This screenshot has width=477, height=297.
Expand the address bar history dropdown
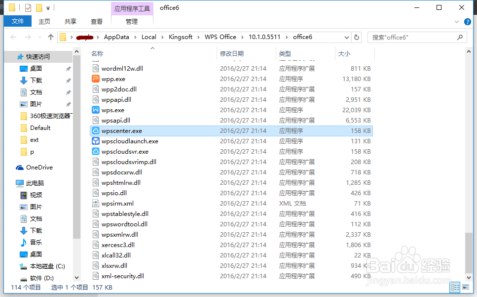point(347,37)
